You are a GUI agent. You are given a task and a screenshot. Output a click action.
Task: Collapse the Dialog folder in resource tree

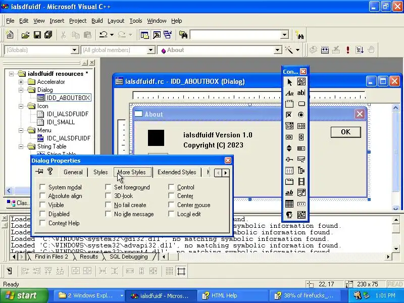(x=21, y=90)
